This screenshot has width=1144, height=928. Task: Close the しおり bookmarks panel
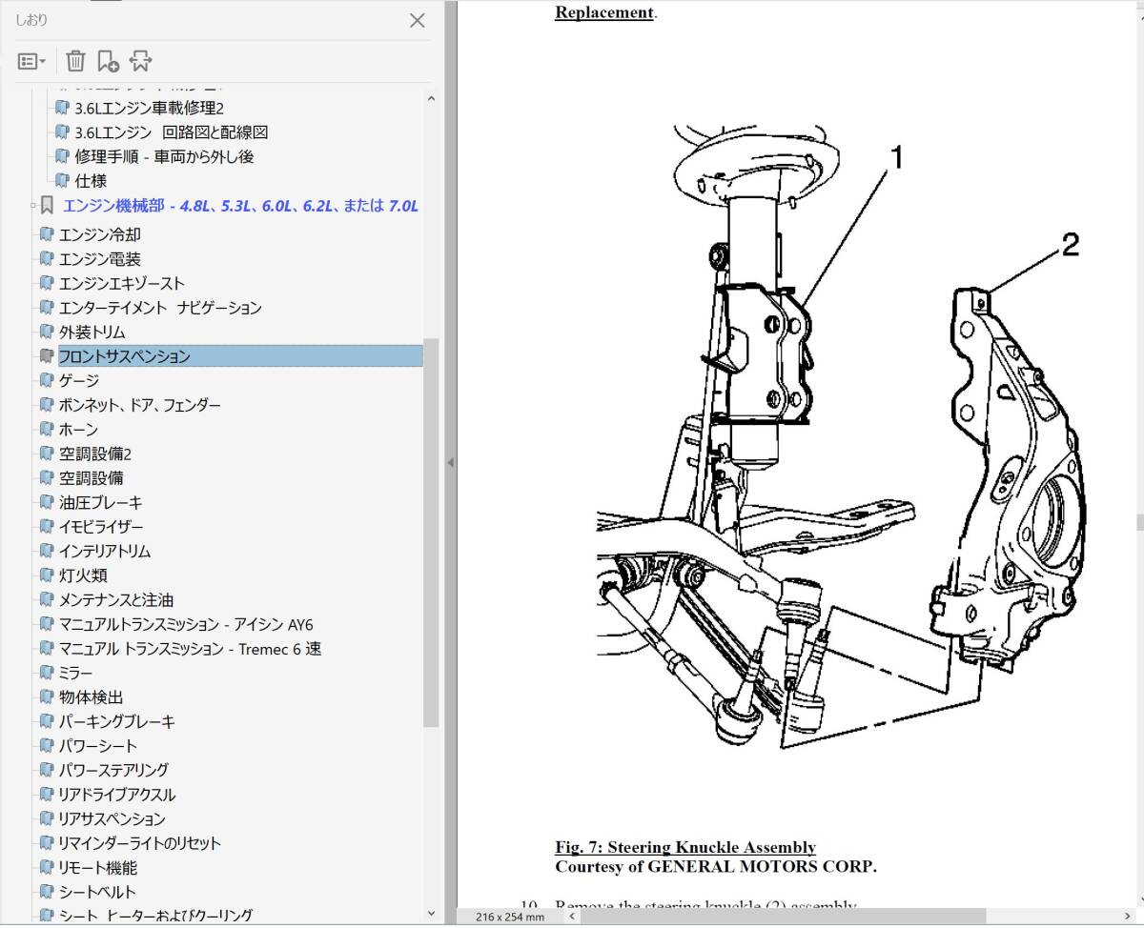point(417,20)
